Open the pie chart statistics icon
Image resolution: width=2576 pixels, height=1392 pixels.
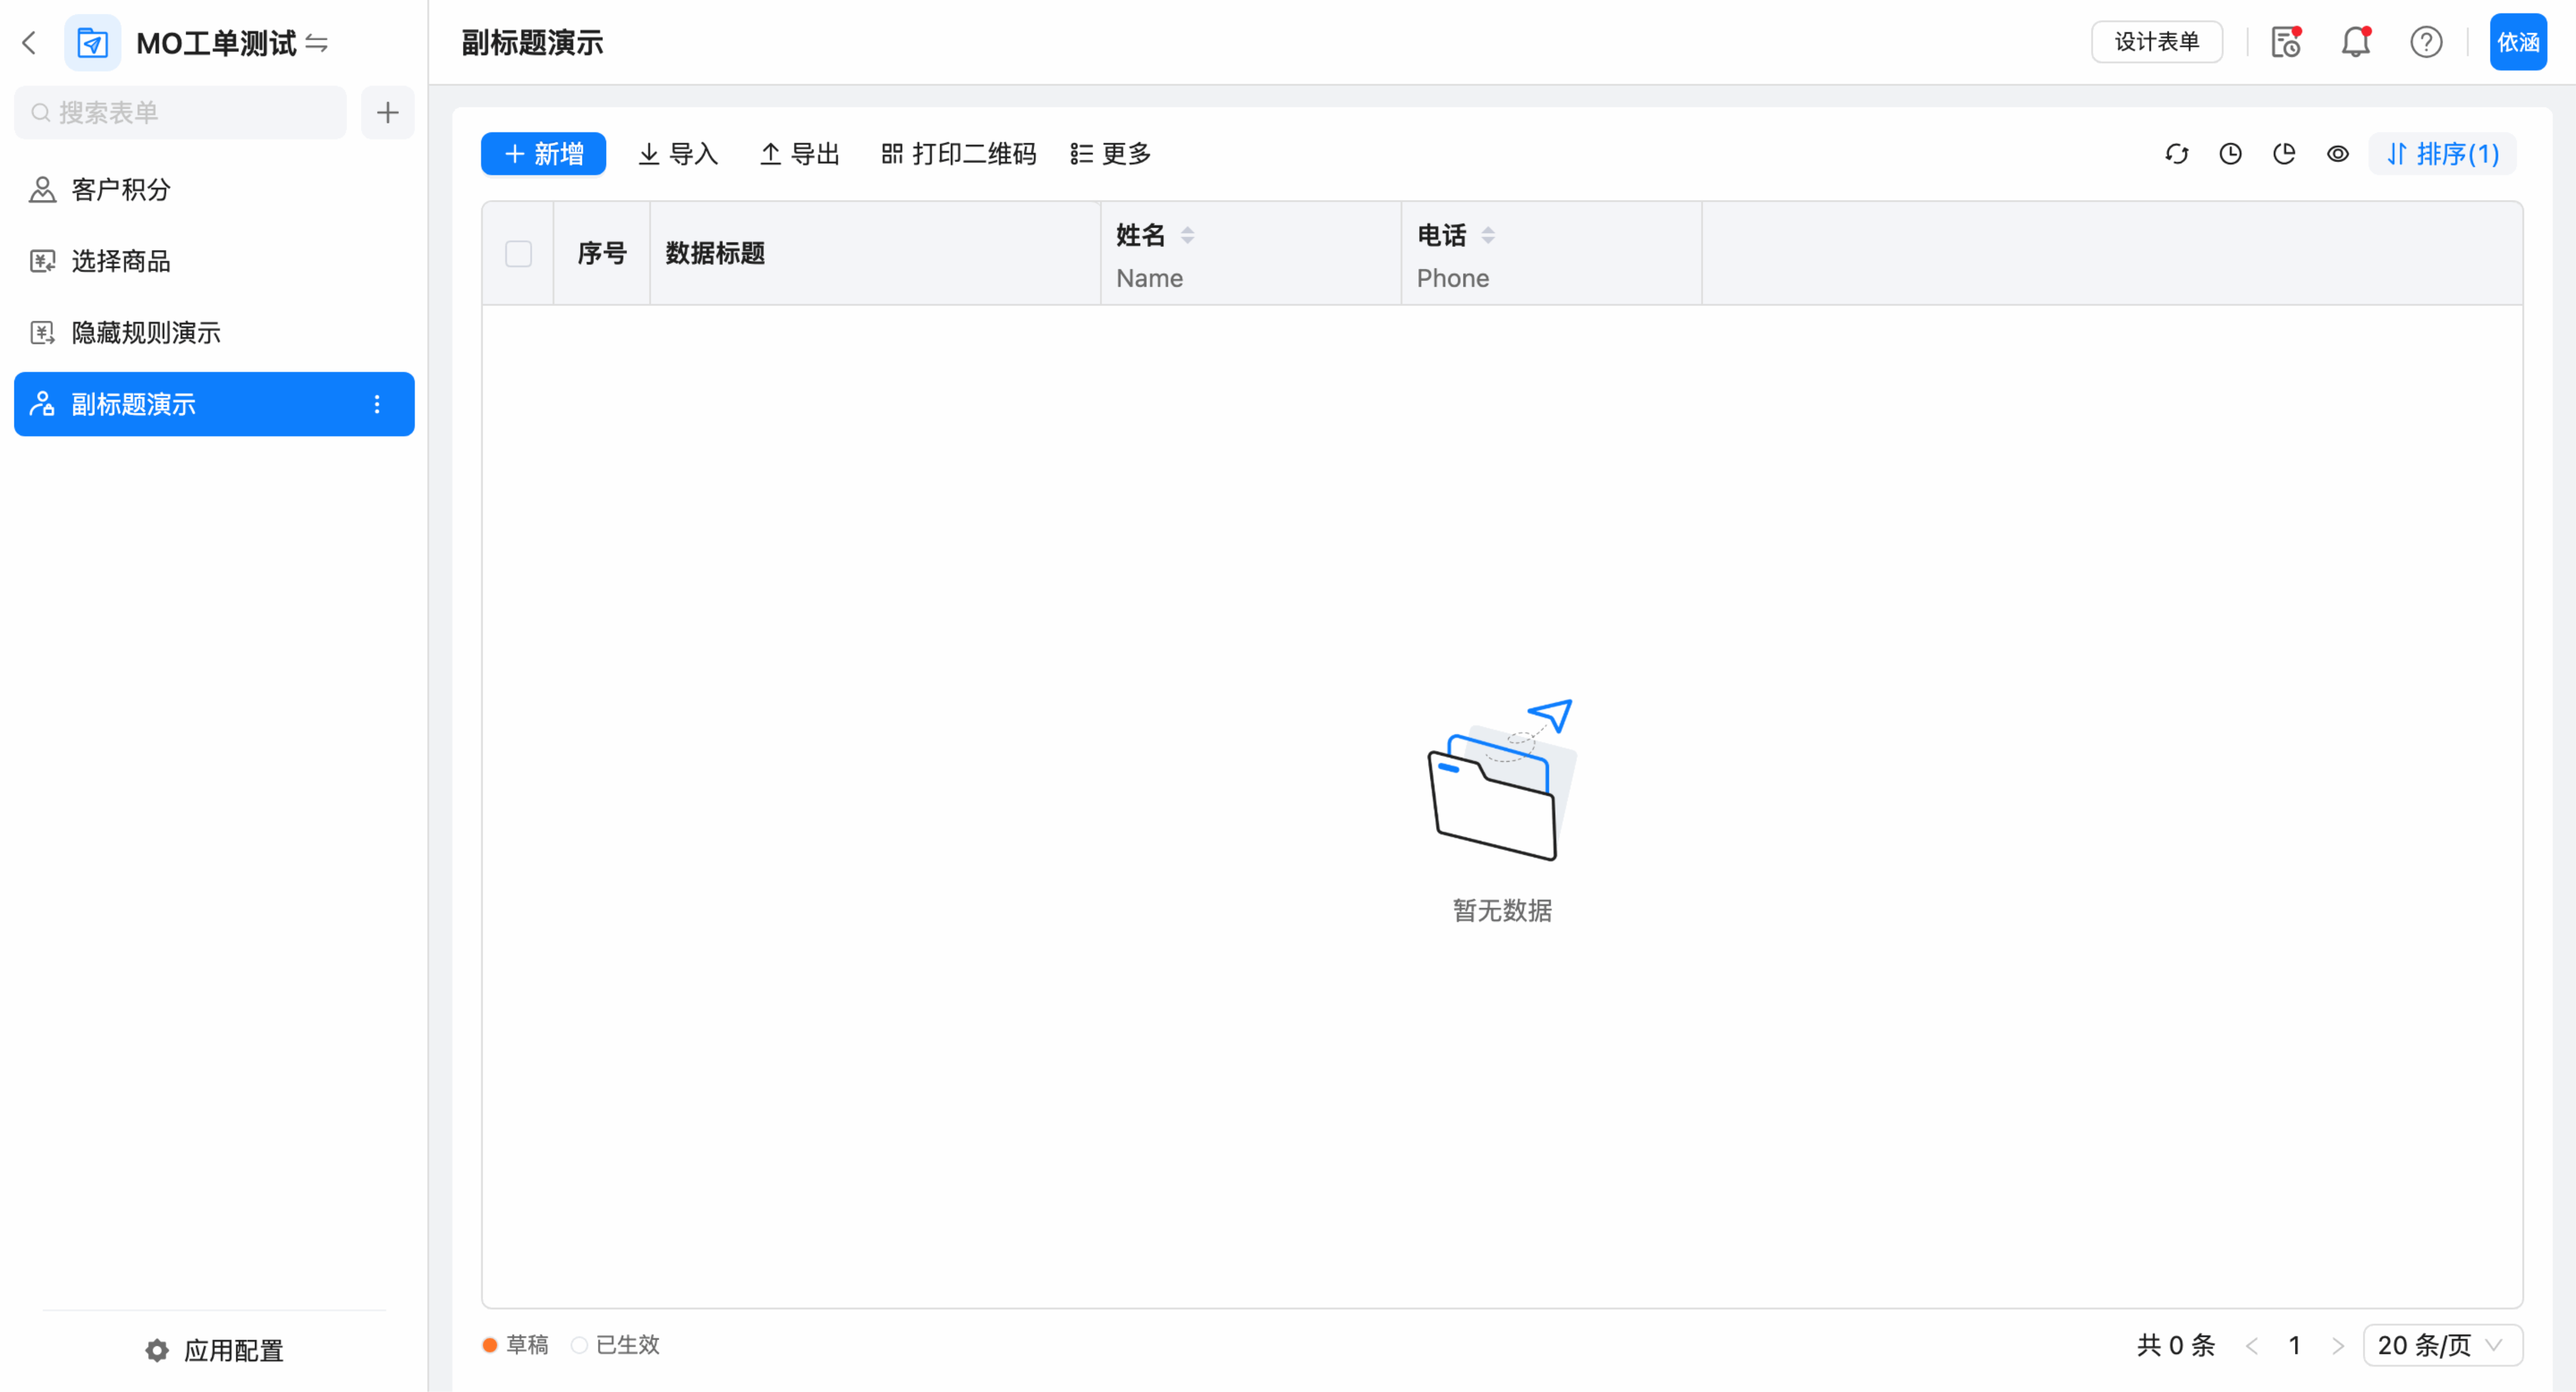[2284, 154]
